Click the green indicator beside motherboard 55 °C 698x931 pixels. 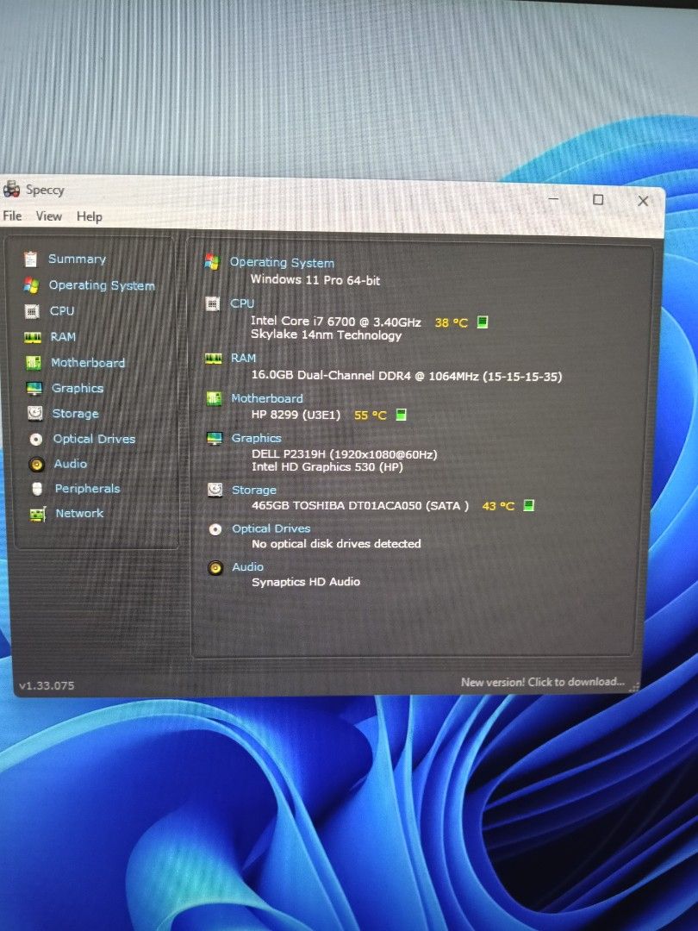coord(402,415)
